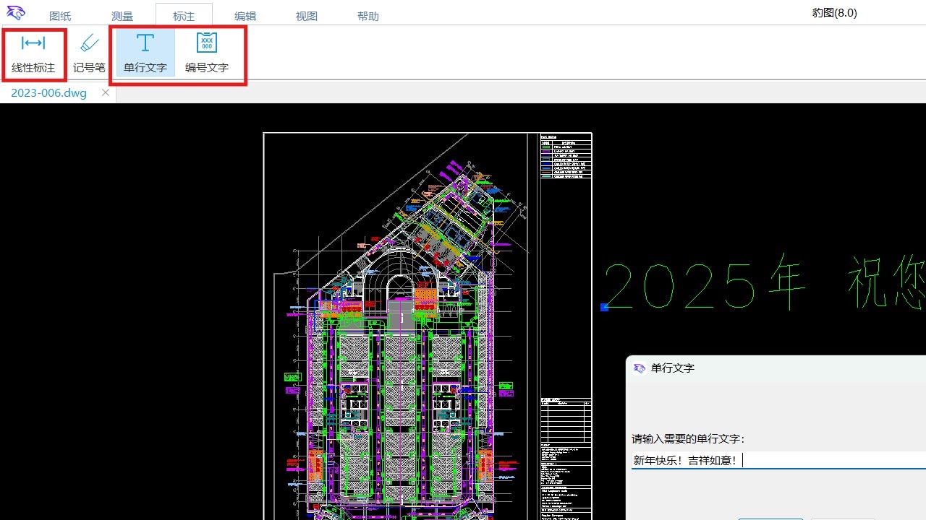The width and height of the screenshot is (926, 520).
Task: Open the 测量 menu
Action: (122, 15)
